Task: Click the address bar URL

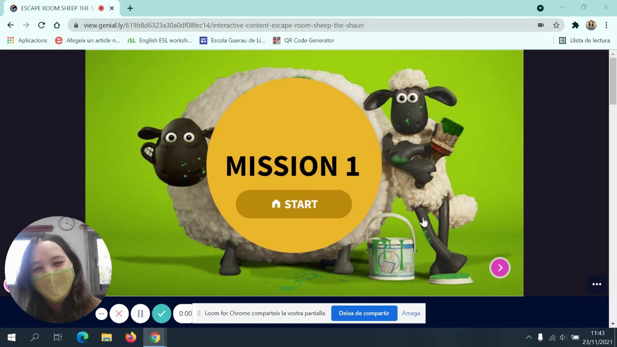Action: click(x=224, y=25)
